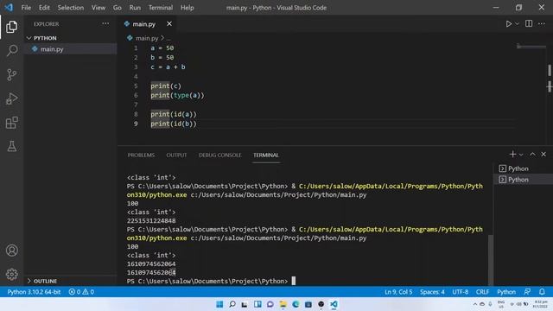Open the Explorer view in activity bar
This screenshot has height=311, width=553.
11,27
